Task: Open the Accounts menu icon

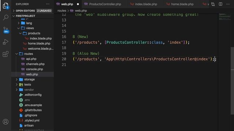Action: pos(5,122)
